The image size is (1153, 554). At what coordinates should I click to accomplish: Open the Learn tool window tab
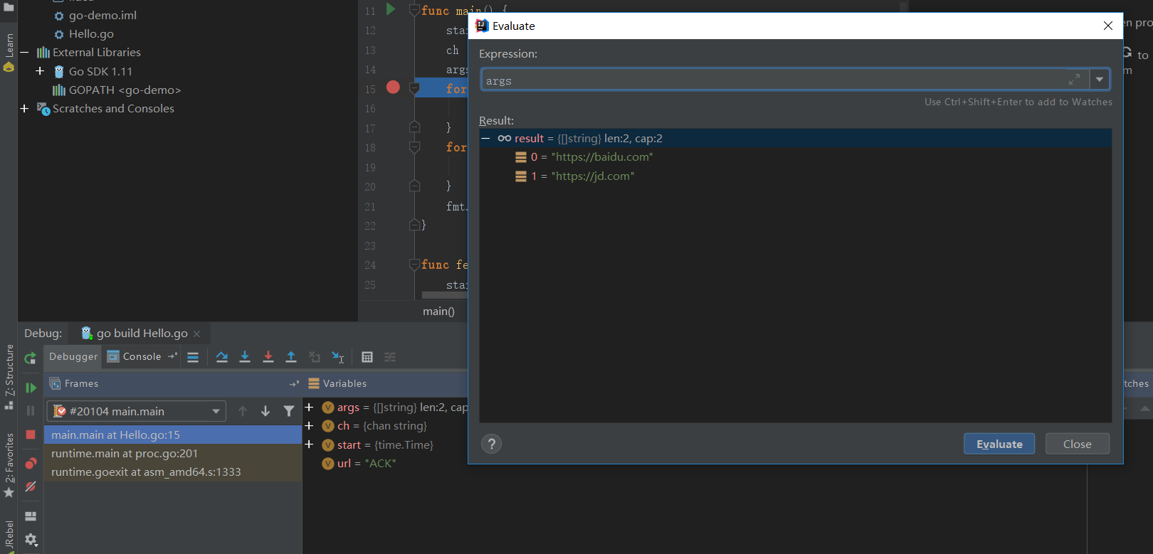tap(9, 52)
